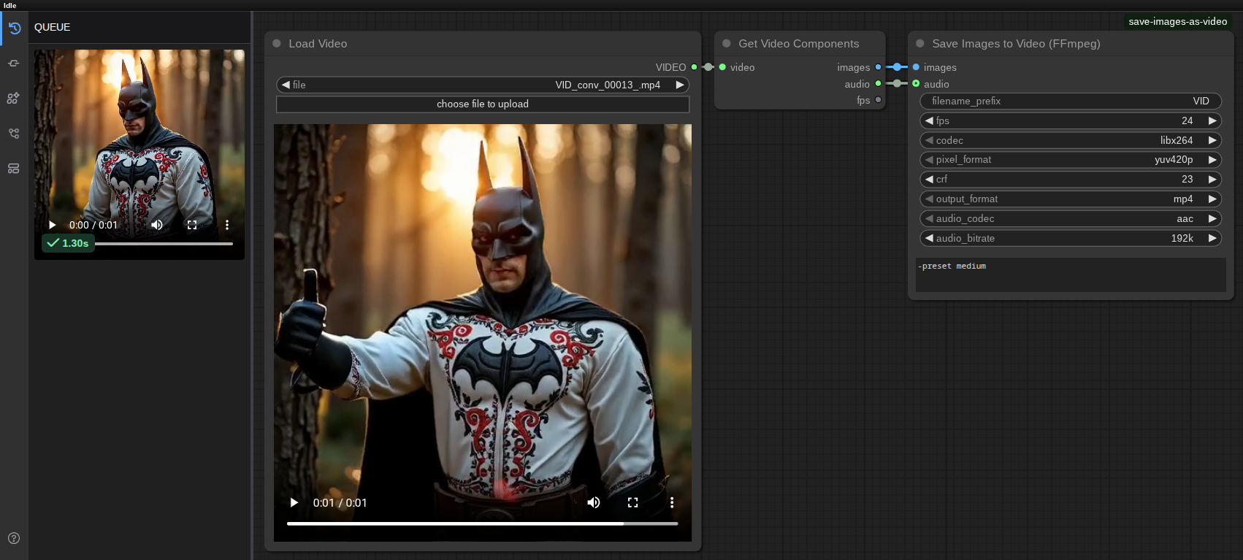Open the node library sidebar icon
Viewport: 1243px width, 560px height.
click(x=14, y=64)
